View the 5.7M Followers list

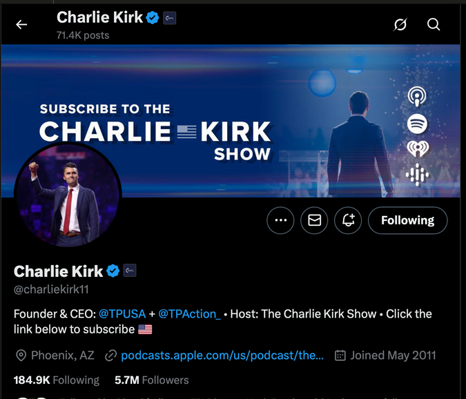pyautogui.click(x=152, y=380)
